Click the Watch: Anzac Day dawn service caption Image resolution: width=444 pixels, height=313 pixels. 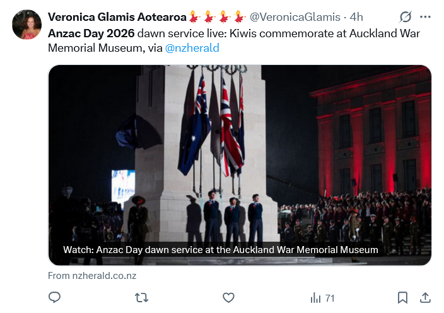click(x=221, y=250)
